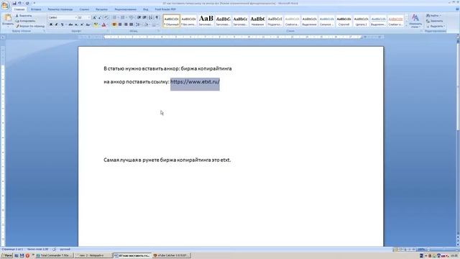Switch to the Ссылки ribbon tab
The height and width of the screenshot is (259, 460).
84,9
